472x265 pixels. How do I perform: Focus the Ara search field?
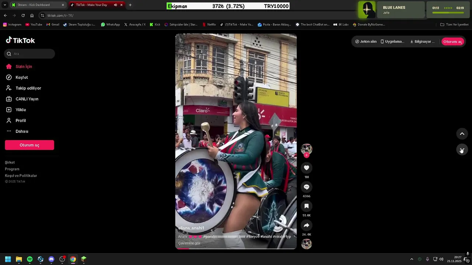[x=29, y=54]
